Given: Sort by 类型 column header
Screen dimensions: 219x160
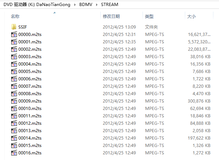Looking at the screenshot, I should tap(149, 17).
